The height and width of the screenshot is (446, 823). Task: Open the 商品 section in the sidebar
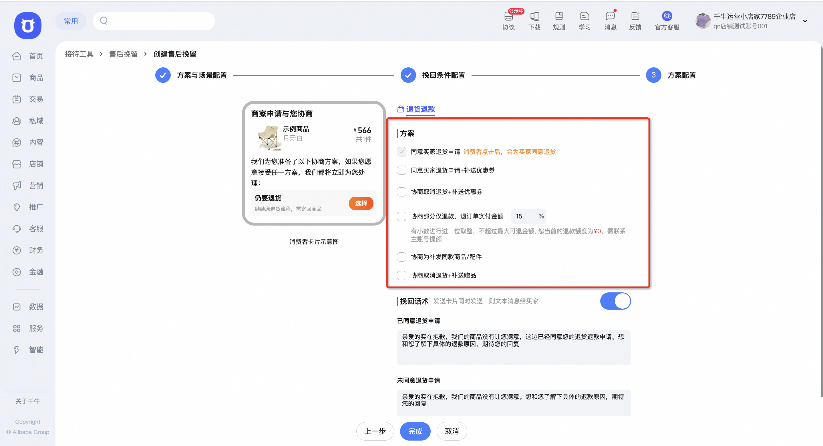35,78
